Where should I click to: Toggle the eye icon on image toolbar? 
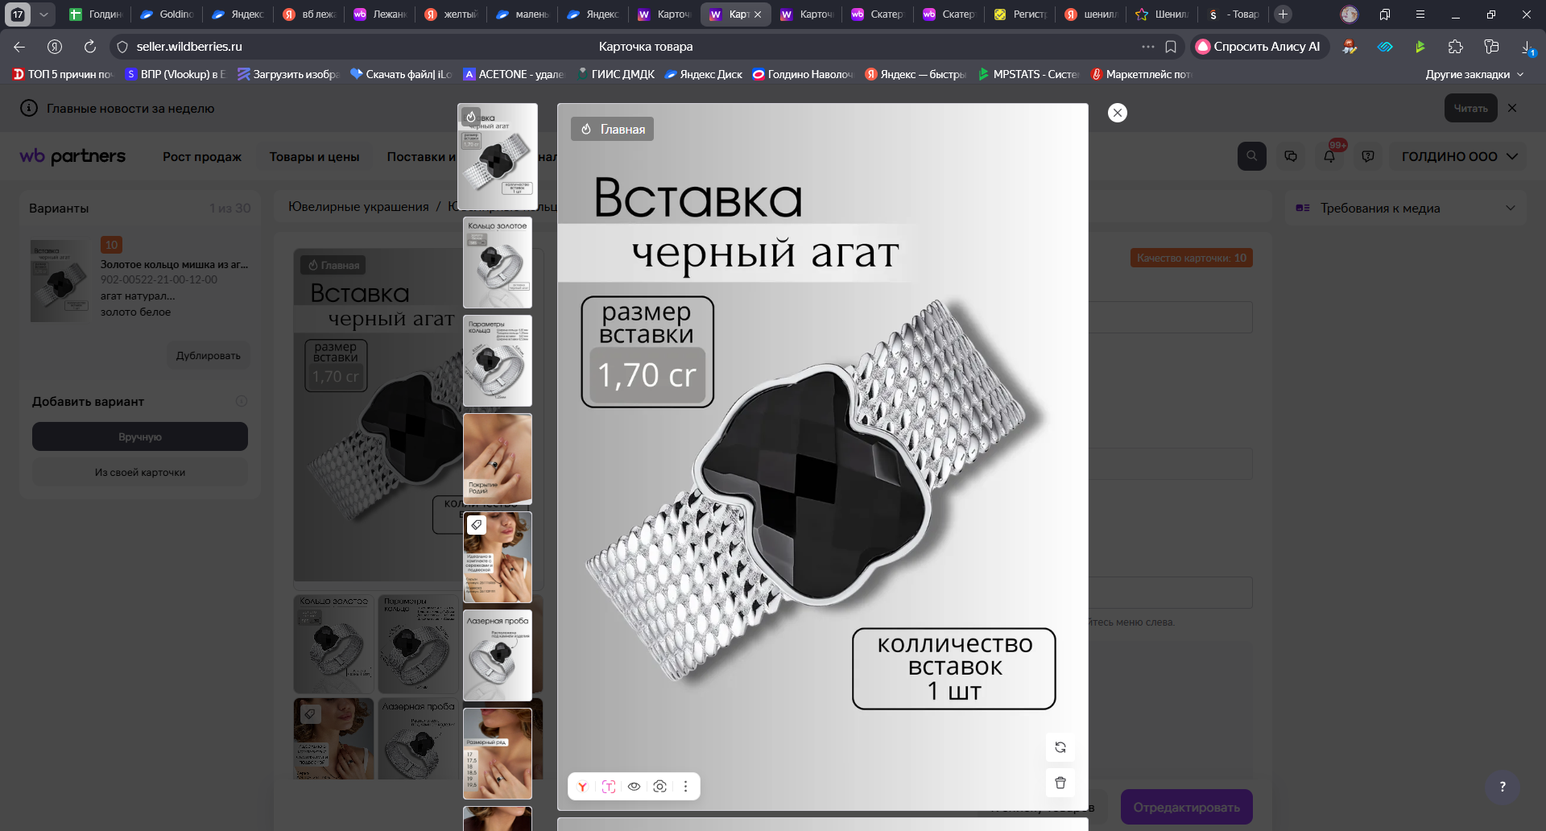click(x=634, y=787)
